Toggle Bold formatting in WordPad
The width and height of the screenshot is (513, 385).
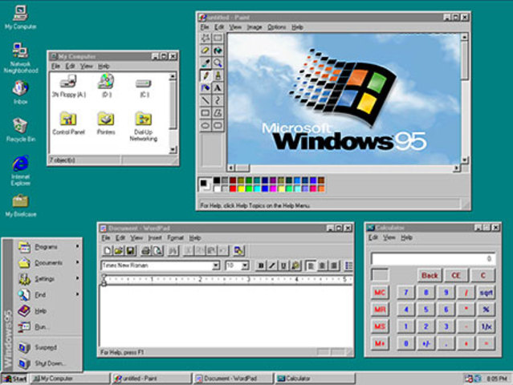pyautogui.click(x=261, y=265)
